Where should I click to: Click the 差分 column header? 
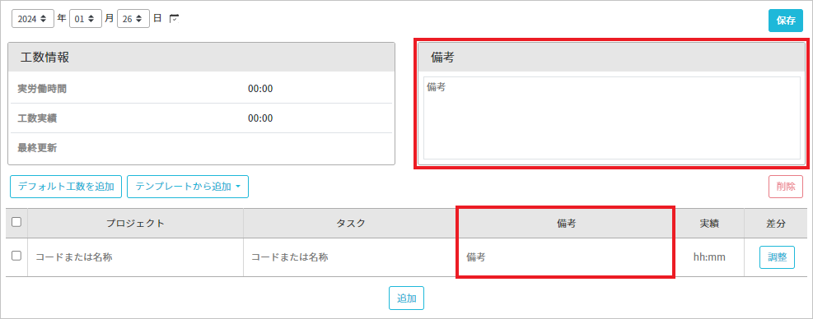pyautogui.click(x=776, y=223)
